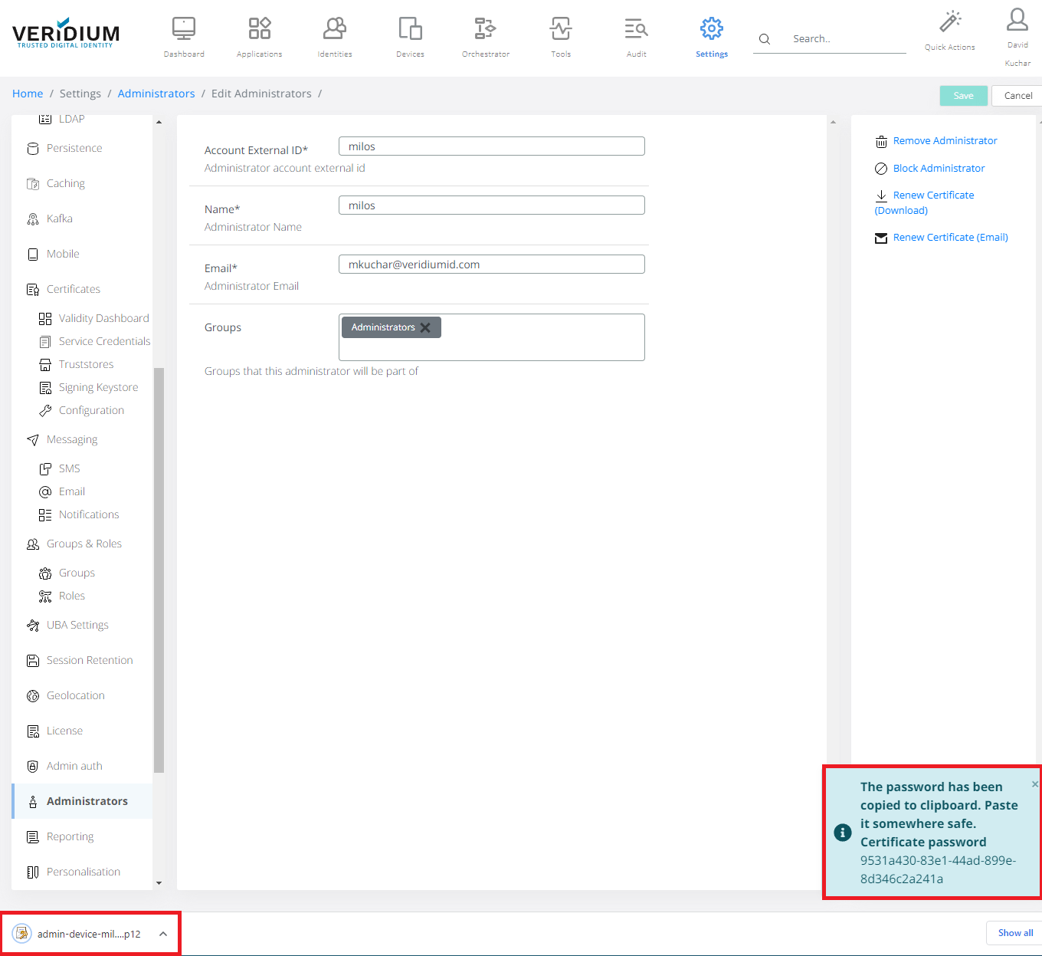Dismiss the password copied notification

pos(1034,784)
